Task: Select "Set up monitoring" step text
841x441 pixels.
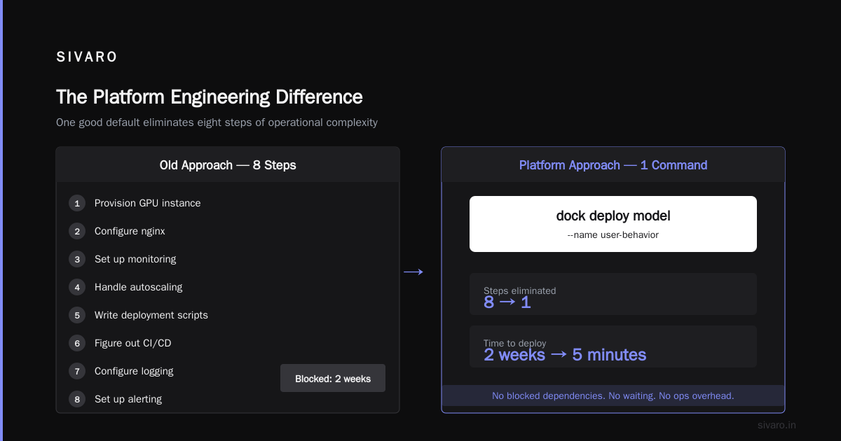Action: pyautogui.click(x=135, y=259)
